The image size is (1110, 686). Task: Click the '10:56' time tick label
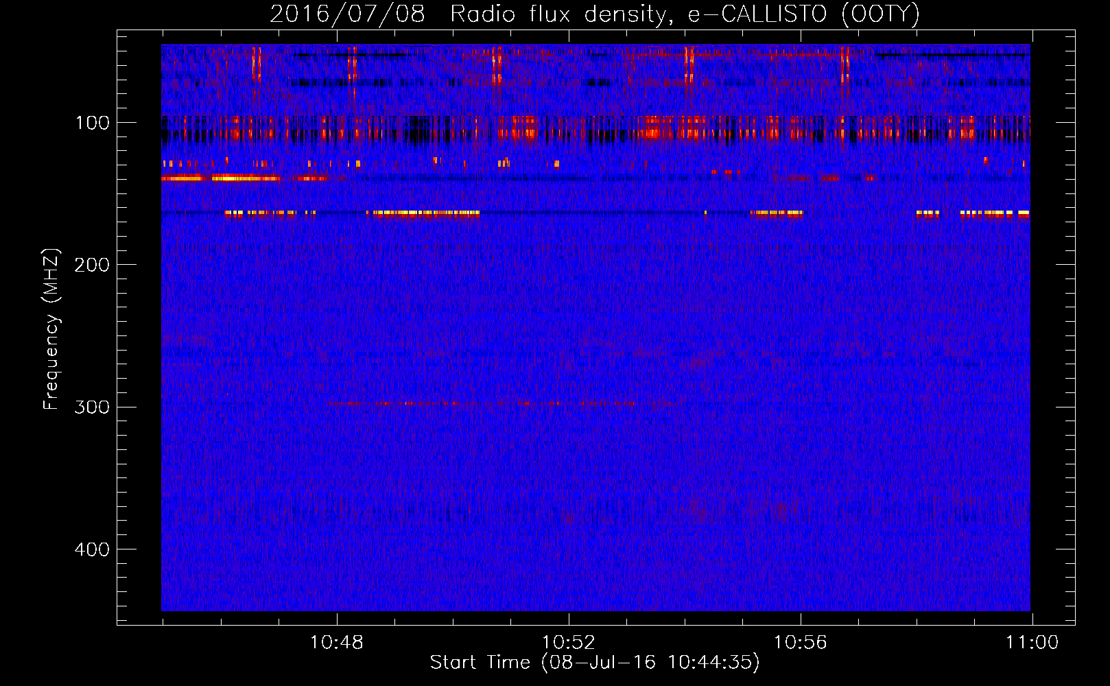800,643
